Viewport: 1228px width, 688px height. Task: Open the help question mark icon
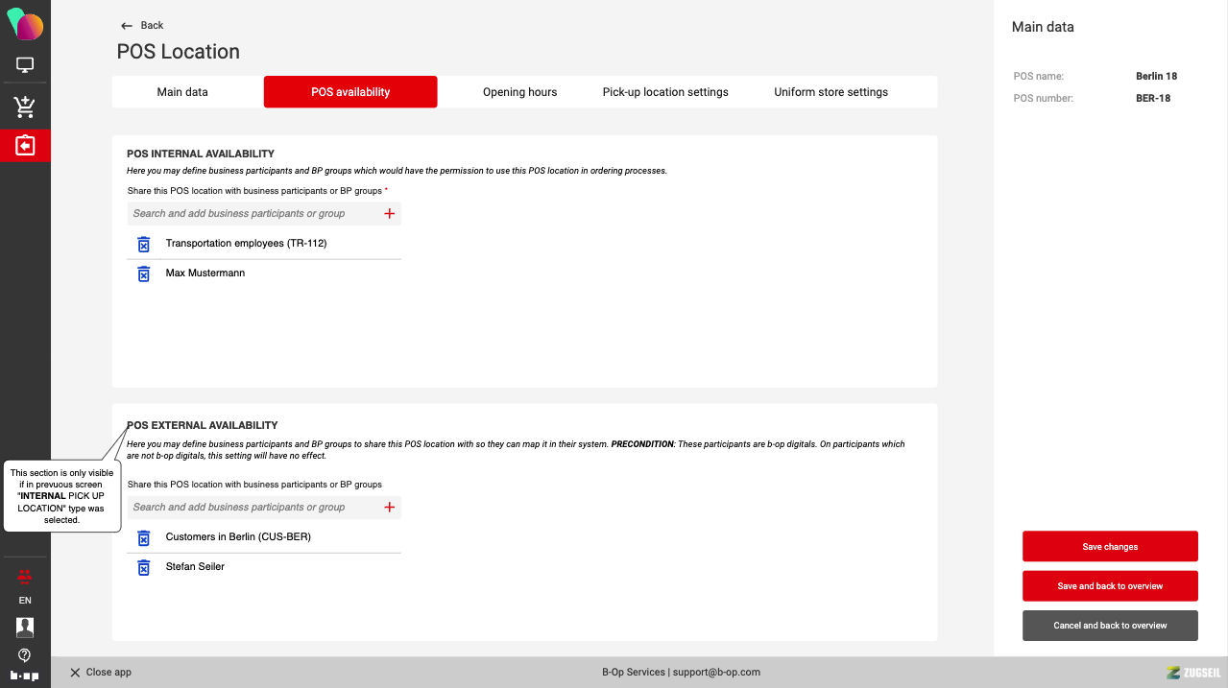coord(25,655)
